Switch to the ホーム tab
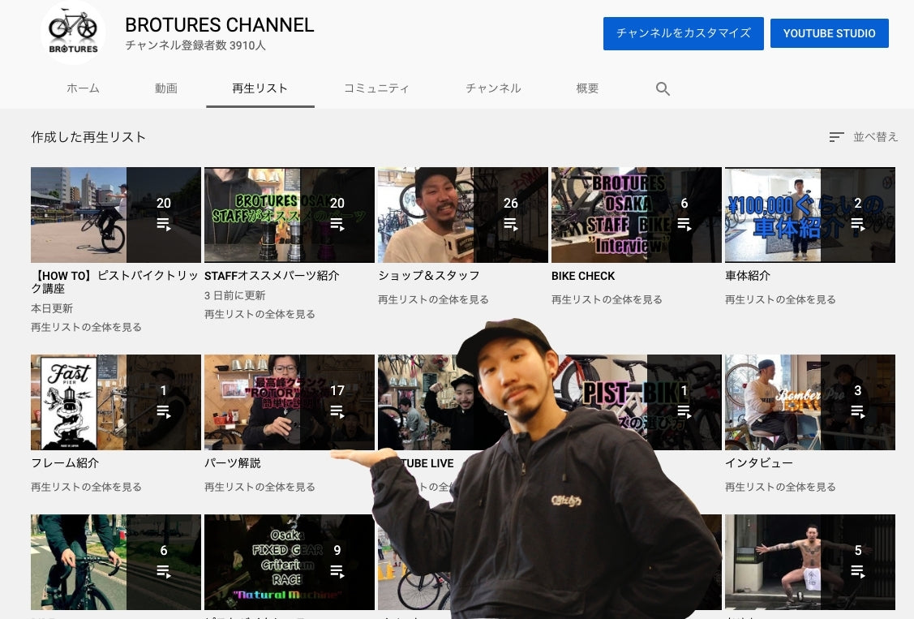This screenshot has height=619, width=914. (x=83, y=88)
